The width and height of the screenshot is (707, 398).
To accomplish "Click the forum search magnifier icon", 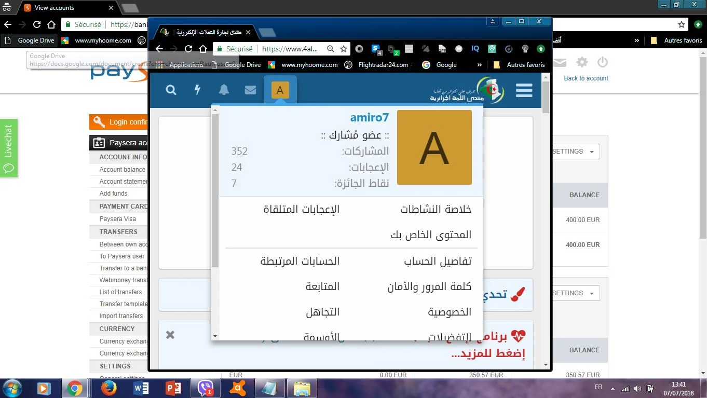I will point(171,90).
